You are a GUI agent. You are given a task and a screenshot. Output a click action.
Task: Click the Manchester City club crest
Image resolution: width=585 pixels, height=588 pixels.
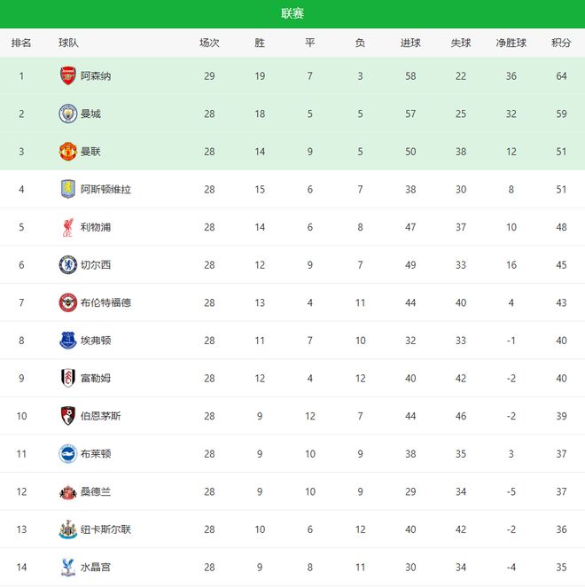pos(67,114)
